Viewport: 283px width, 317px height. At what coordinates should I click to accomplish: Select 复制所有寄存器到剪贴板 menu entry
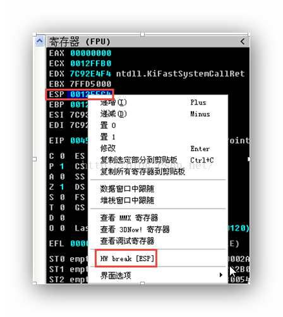click(157, 172)
